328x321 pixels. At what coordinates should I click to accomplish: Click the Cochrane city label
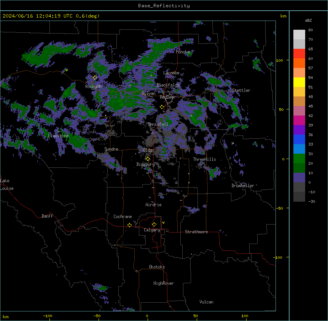click(123, 217)
